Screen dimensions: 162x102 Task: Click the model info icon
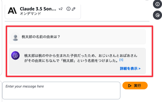[x=68, y=9]
